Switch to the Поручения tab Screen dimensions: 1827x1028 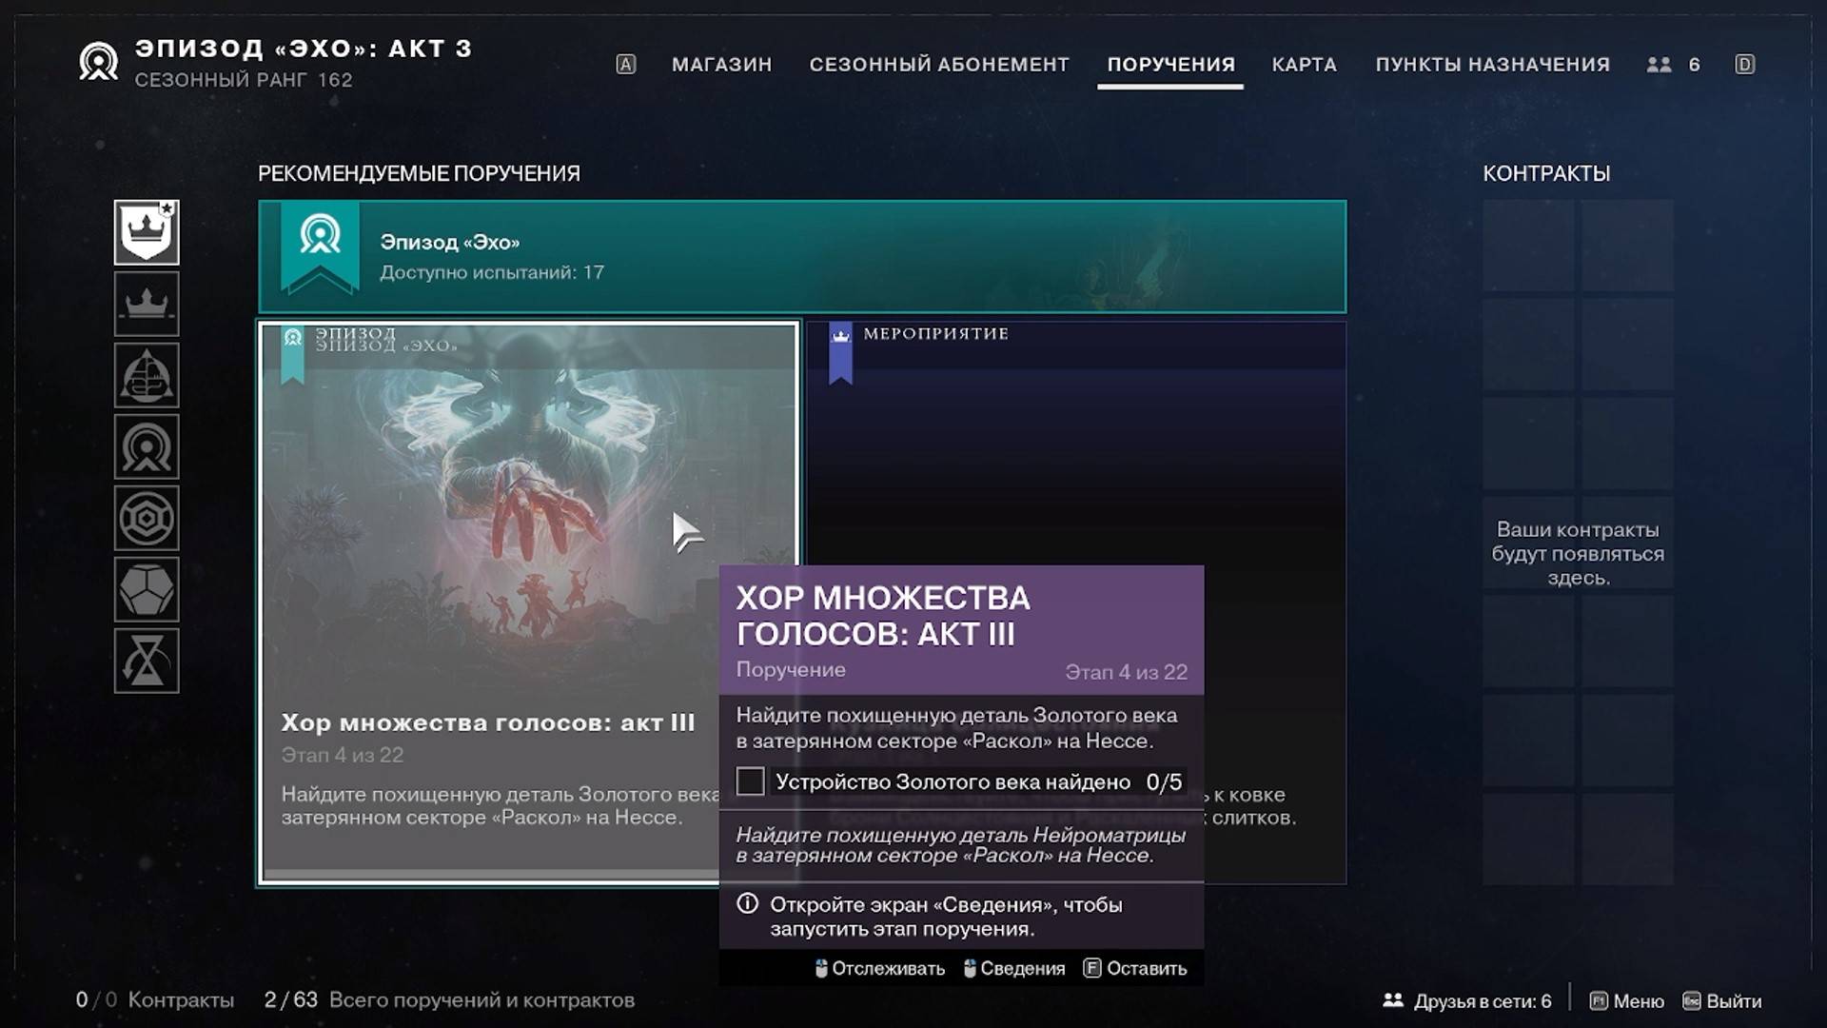coord(1170,65)
